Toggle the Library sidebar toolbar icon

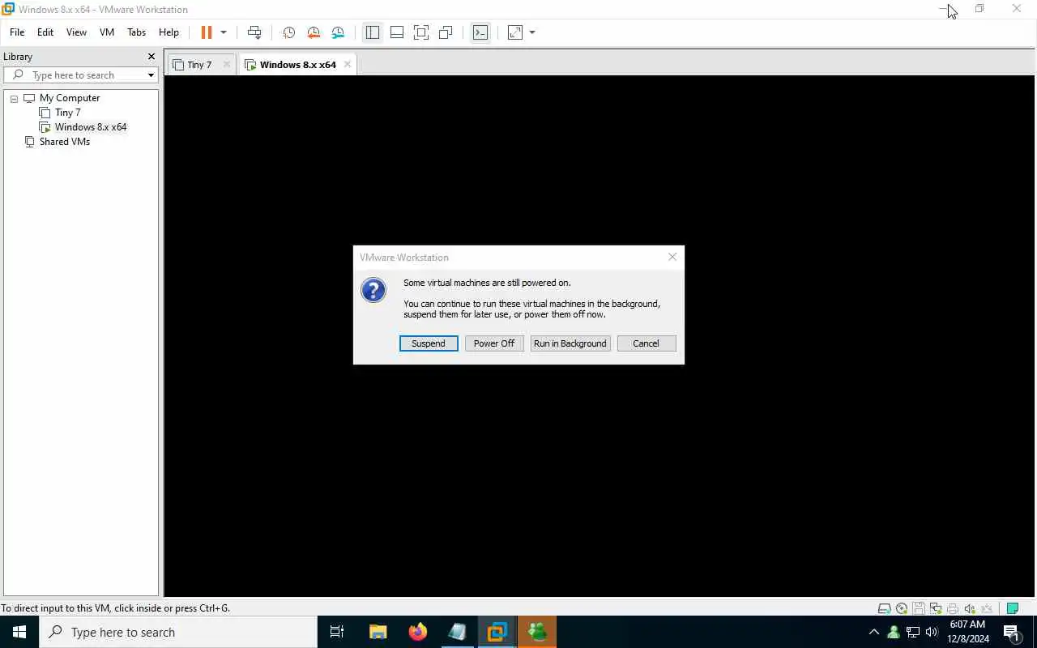(372, 32)
